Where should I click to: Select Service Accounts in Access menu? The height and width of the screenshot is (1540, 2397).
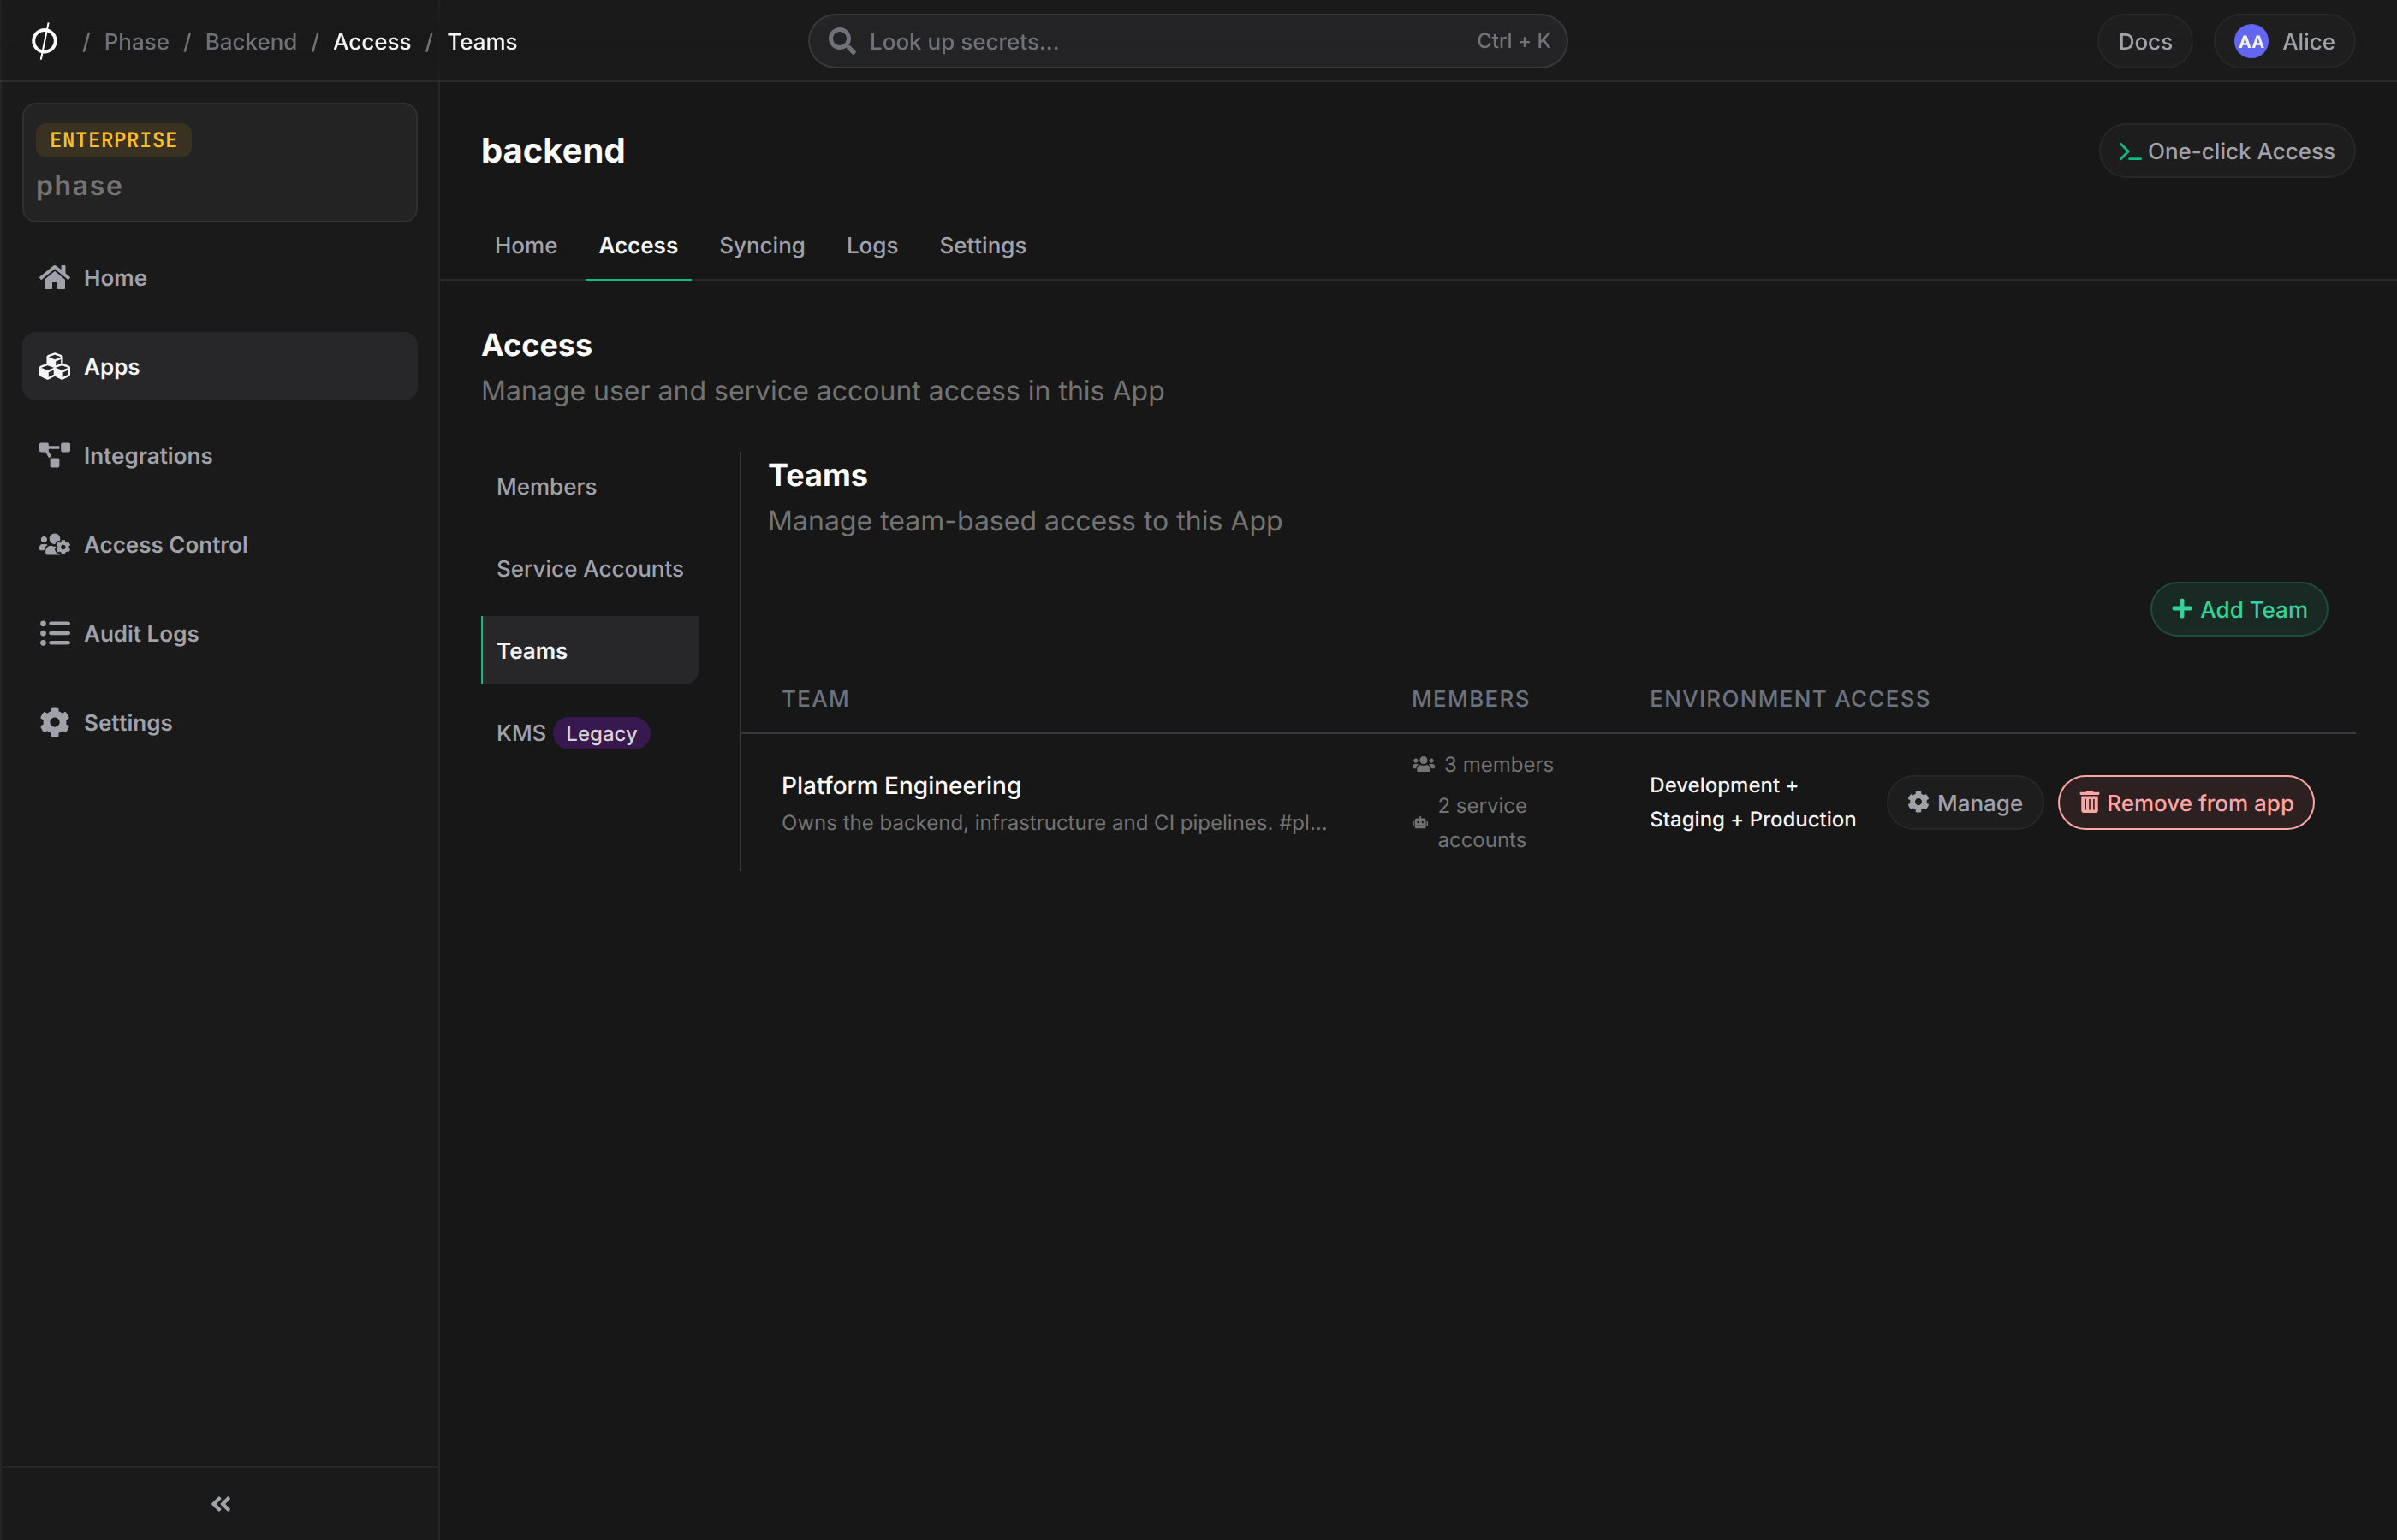point(589,568)
